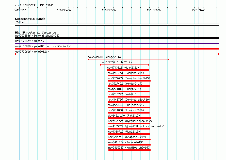Click the nsv4743313 red bar
This screenshot has width=226, height=160.
(x=128, y=70)
